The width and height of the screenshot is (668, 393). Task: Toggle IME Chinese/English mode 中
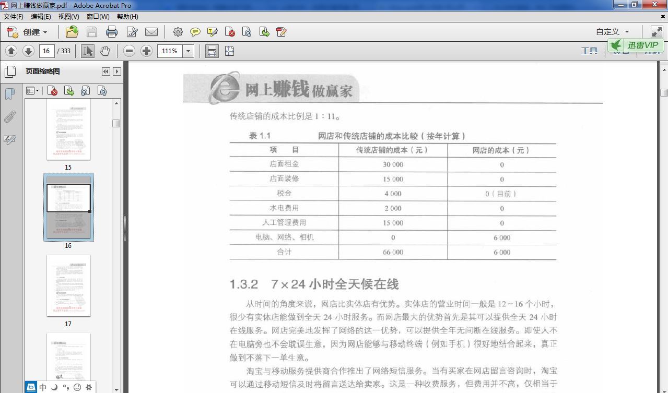43,387
